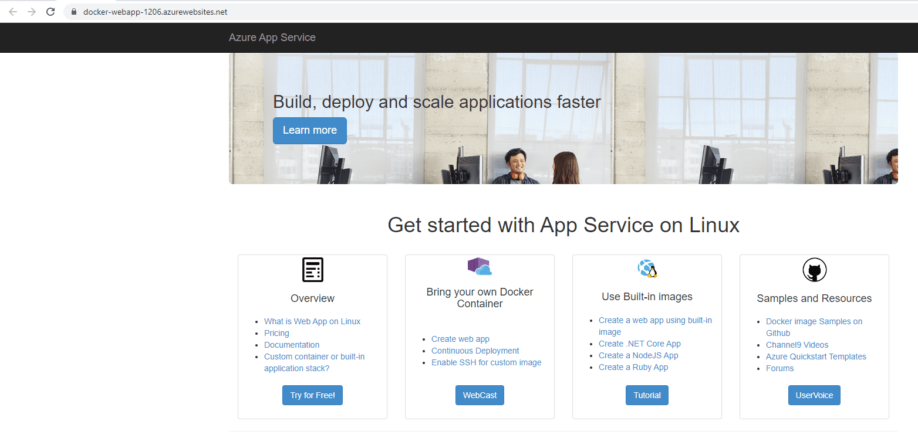Open Docker image Samples on Github link
This screenshot has width=918, height=438.
coord(814,327)
